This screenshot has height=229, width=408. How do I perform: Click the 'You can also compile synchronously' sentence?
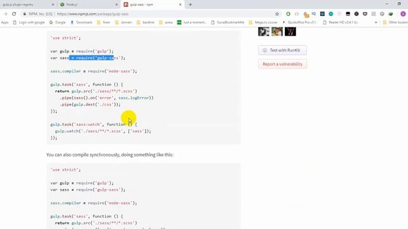(x=110, y=155)
